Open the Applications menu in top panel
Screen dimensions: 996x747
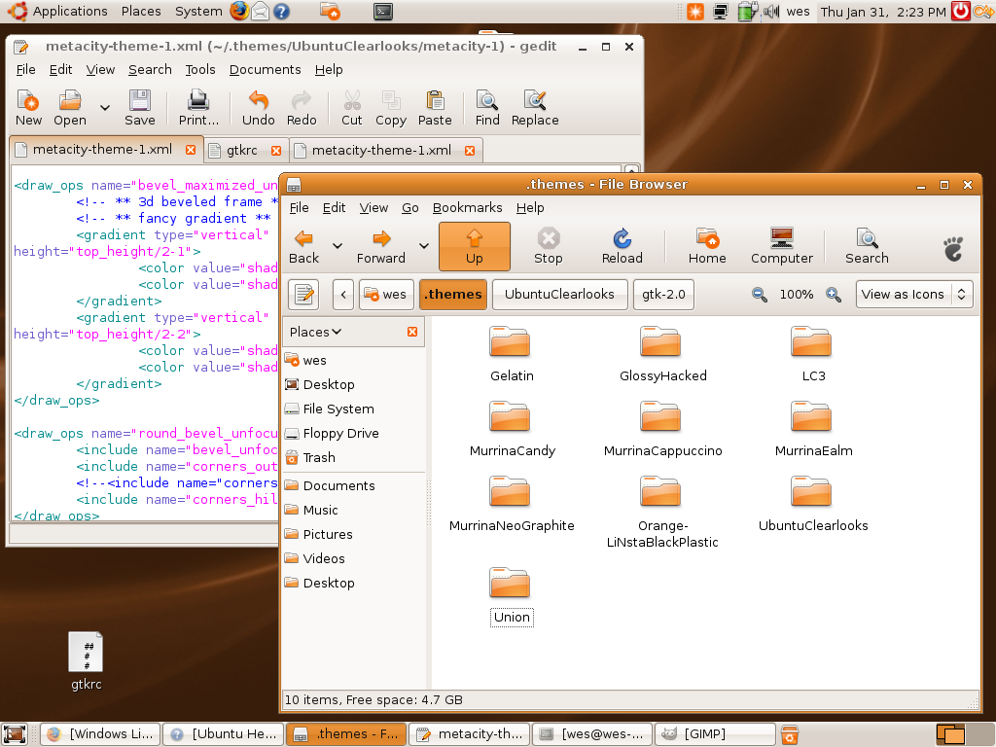point(57,11)
